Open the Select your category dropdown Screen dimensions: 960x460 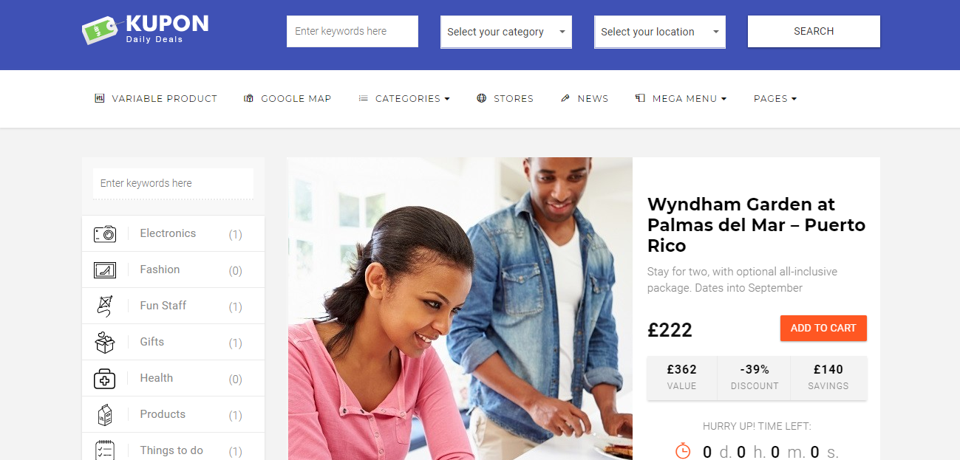point(506,32)
